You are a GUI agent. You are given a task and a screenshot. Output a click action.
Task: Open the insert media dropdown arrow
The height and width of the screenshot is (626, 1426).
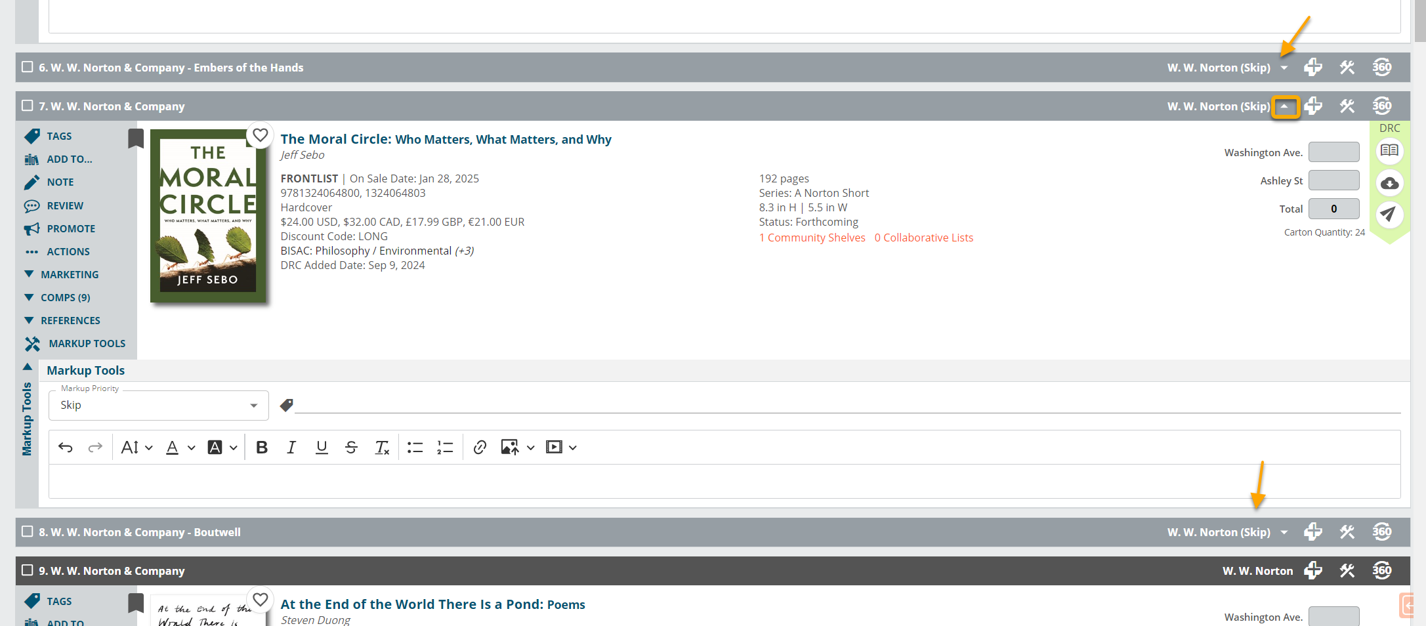point(573,448)
